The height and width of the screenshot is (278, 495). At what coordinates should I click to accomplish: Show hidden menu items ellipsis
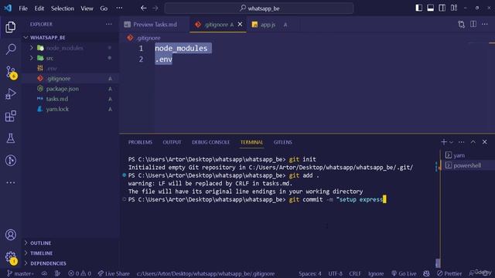[119, 8]
